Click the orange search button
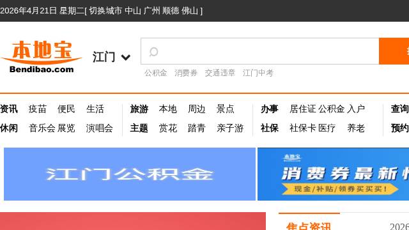 (x=394, y=51)
